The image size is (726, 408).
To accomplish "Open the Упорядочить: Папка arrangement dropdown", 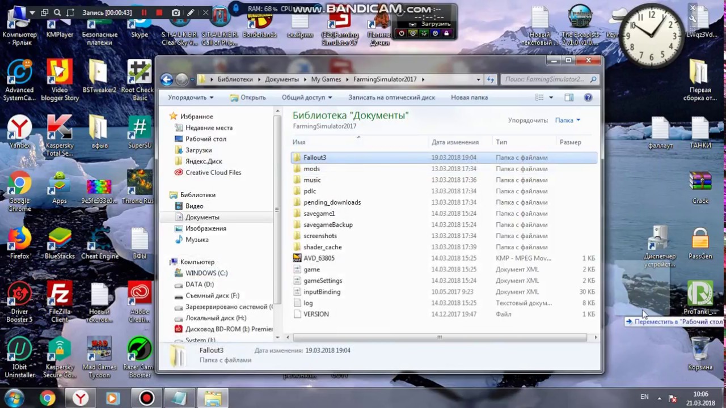I will pos(568,120).
